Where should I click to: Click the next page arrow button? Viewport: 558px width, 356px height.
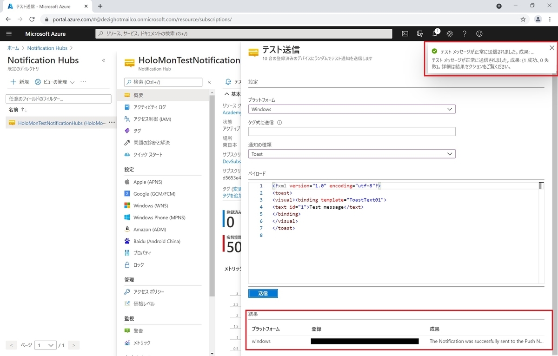coord(73,345)
